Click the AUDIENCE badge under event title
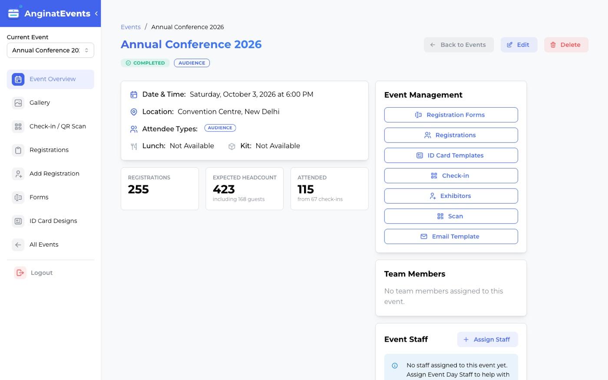Image resolution: width=608 pixels, height=380 pixels. tap(192, 63)
